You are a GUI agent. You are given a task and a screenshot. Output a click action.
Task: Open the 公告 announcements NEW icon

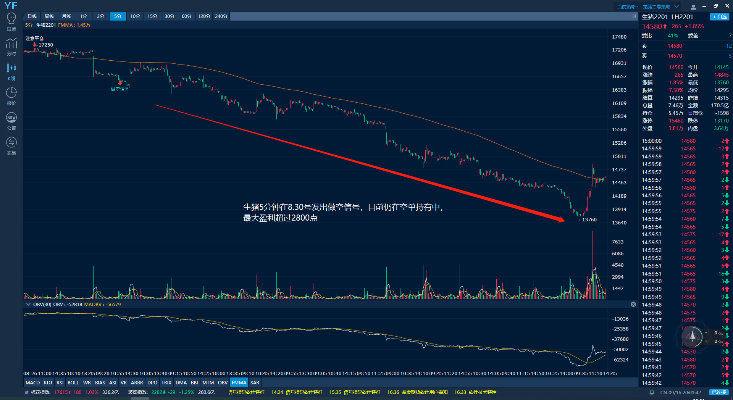pos(11,121)
